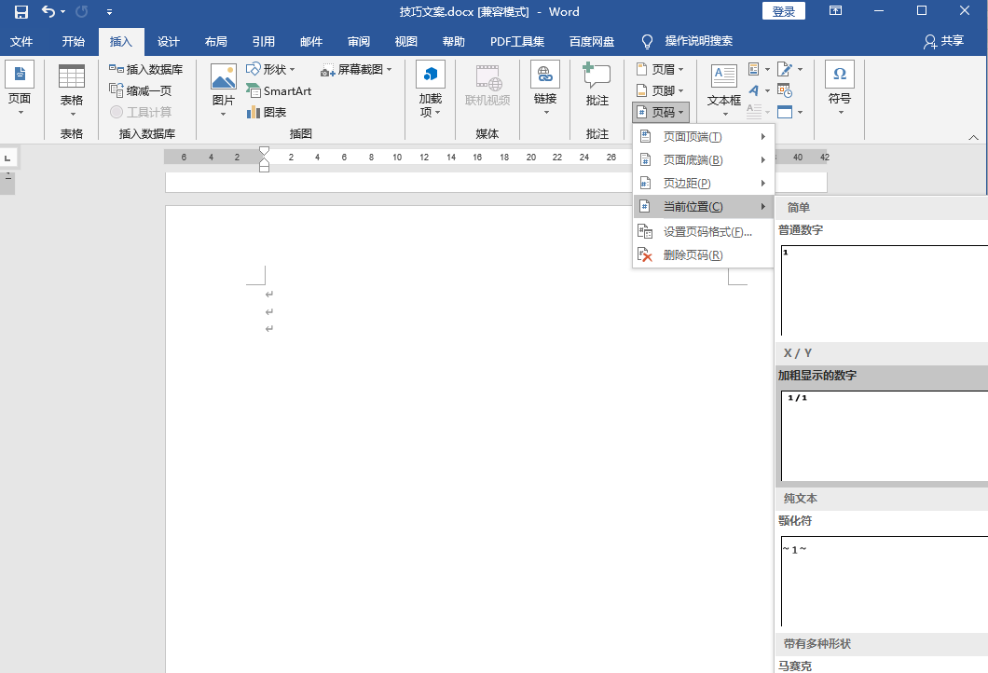Switch to the 设计 (Design) tab
Viewport: 988px width, 673px height.
[x=169, y=42]
